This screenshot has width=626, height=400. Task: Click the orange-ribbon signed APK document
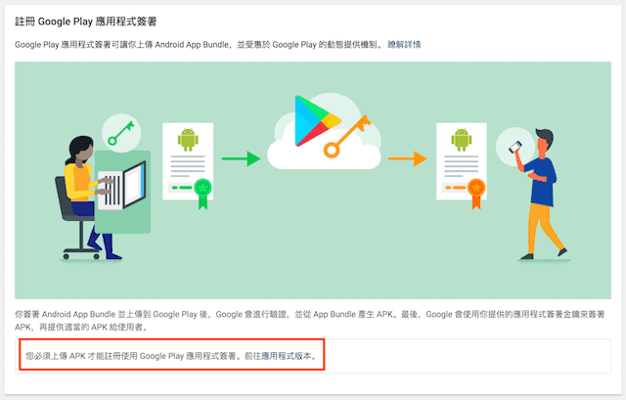click(462, 165)
